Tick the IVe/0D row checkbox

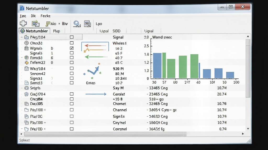point(72,129)
